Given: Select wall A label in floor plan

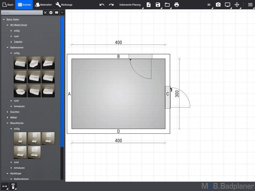Looking at the screenshot, I should pyautogui.click(x=69, y=94).
